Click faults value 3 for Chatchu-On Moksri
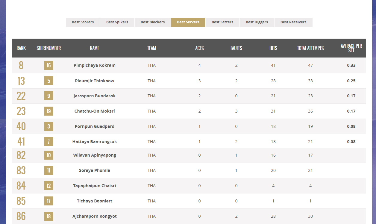Screen dimensions: 376x224 pyautogui.click(x=236, y=111)
